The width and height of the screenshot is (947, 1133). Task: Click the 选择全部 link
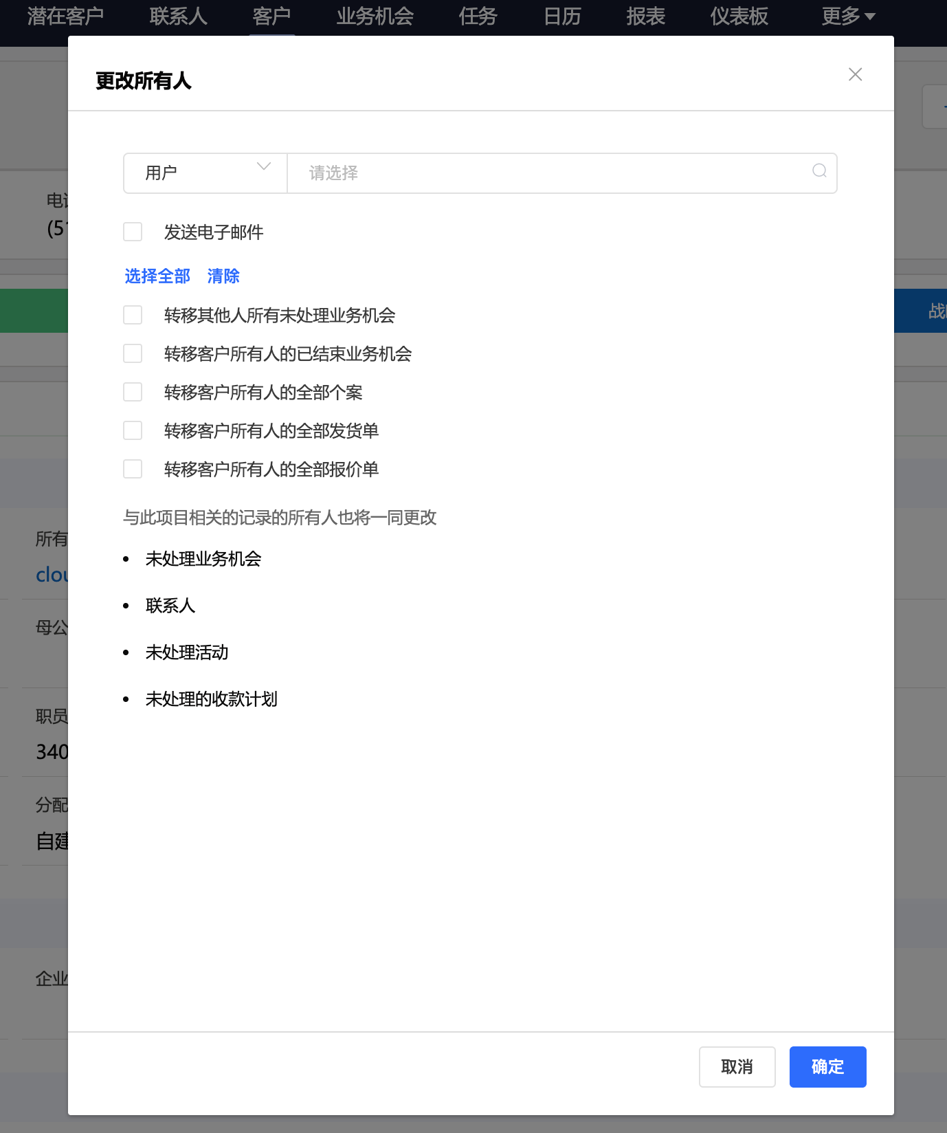(157, 276)
